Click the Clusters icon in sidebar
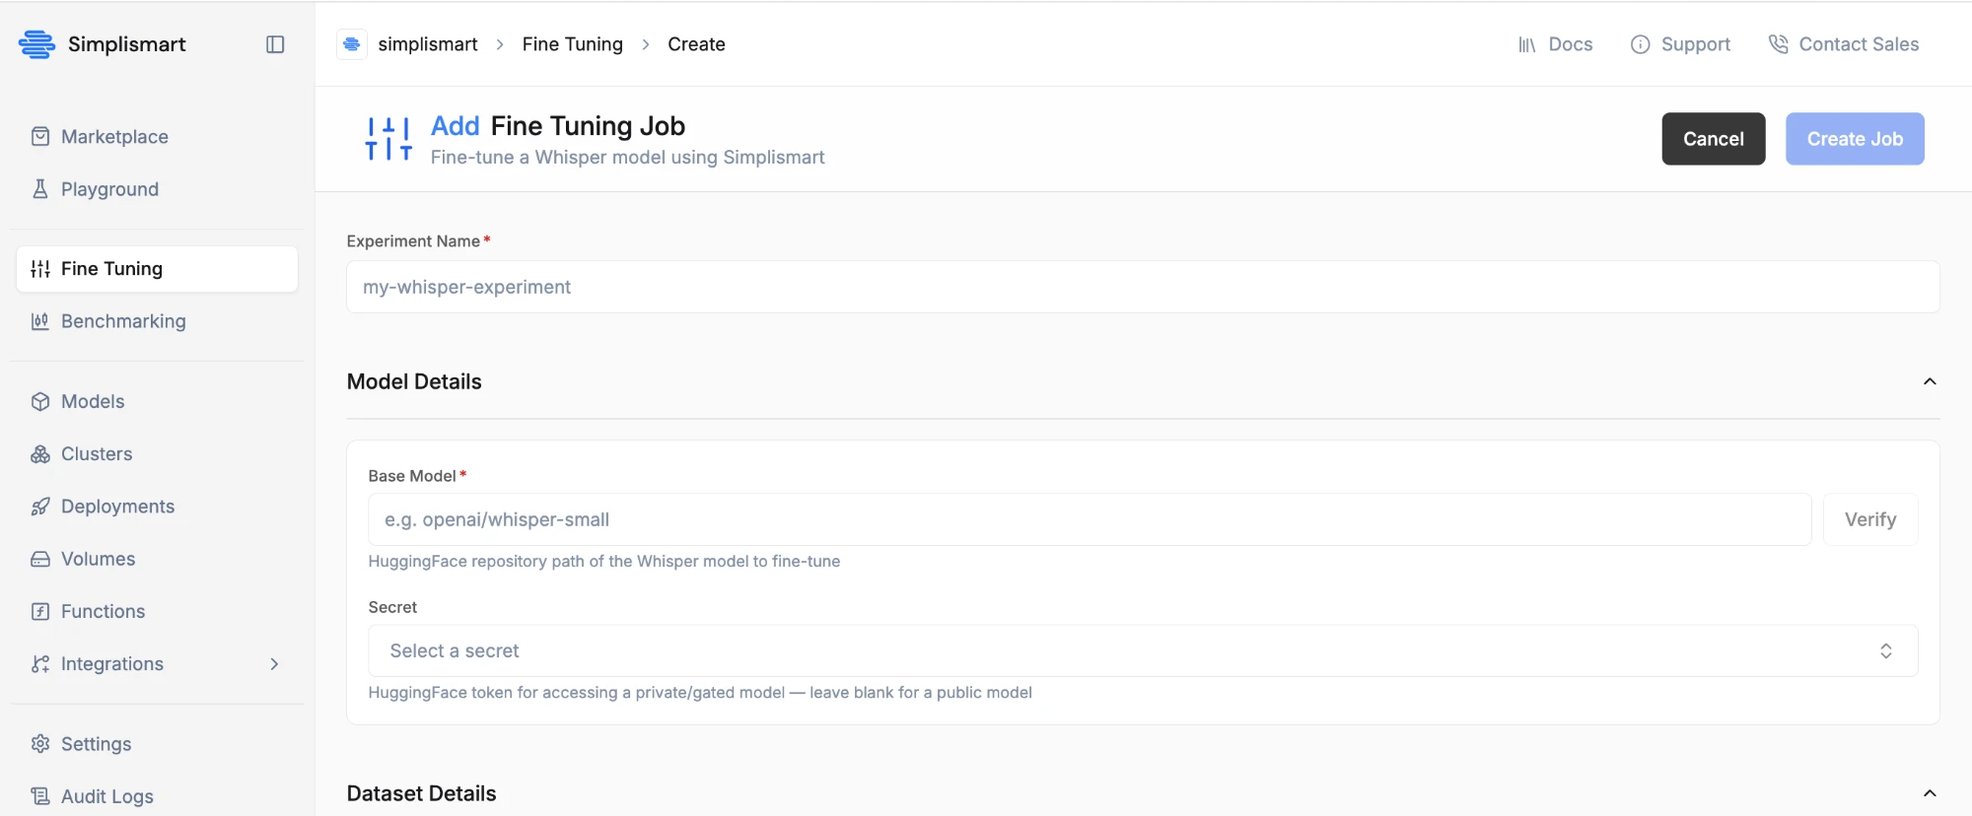 40,454
